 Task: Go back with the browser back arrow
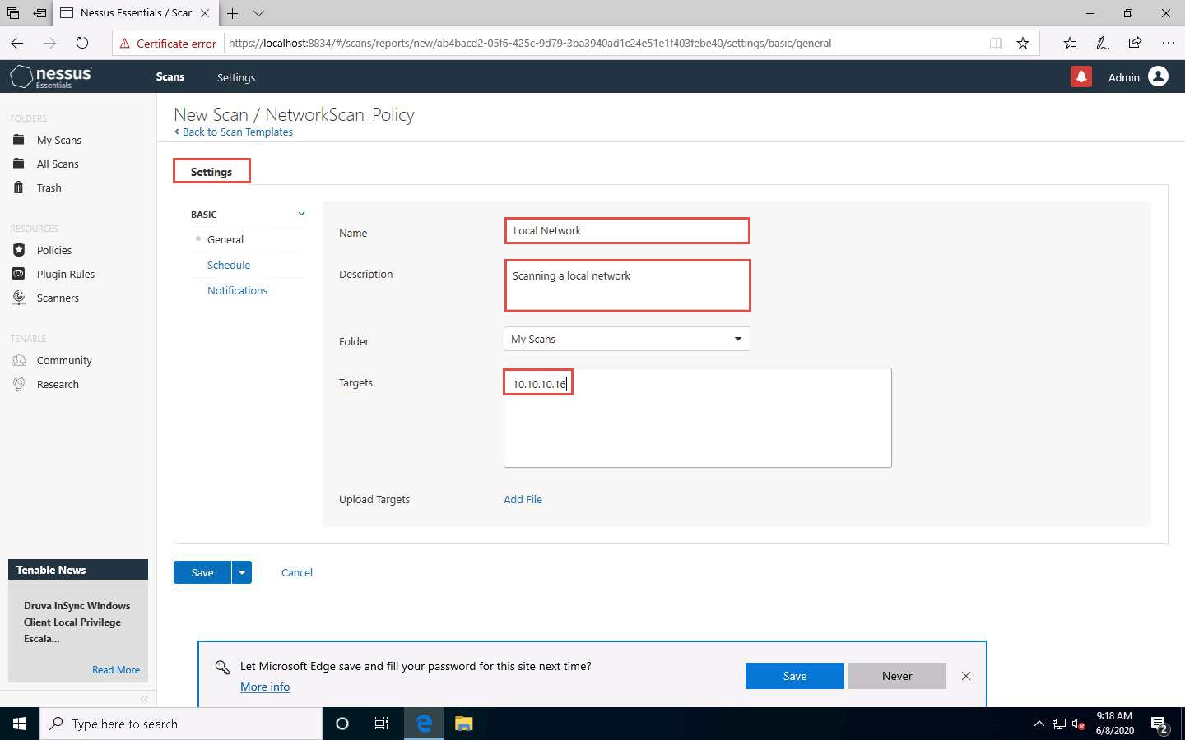click(x=17, y=43)
